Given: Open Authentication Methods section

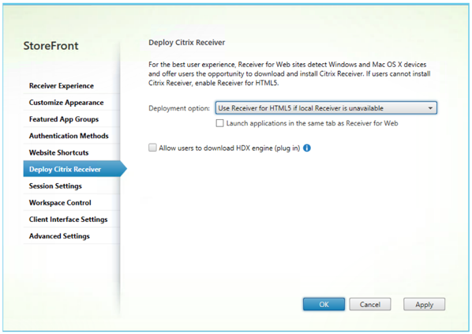Looking at the screenshot, I should [72, 136].
